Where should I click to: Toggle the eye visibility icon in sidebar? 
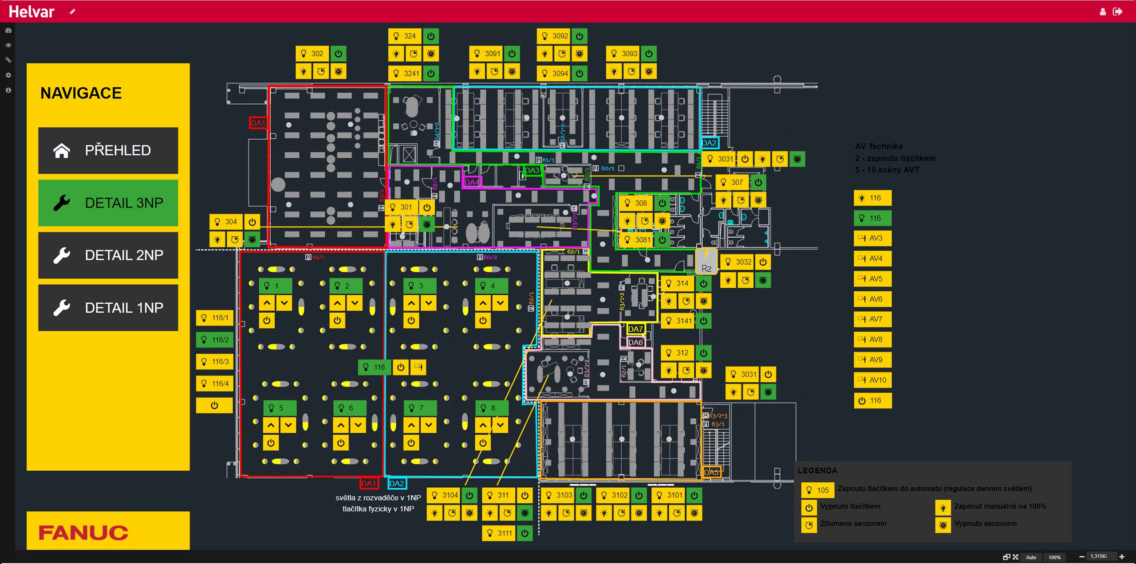[8, 45]
